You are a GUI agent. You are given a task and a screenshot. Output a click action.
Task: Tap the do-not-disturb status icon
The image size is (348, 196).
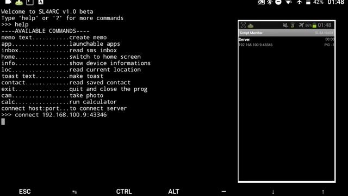click(278, 2)
